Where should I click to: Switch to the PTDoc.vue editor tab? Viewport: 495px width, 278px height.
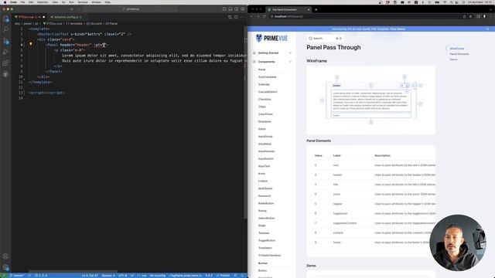[29, 17]
